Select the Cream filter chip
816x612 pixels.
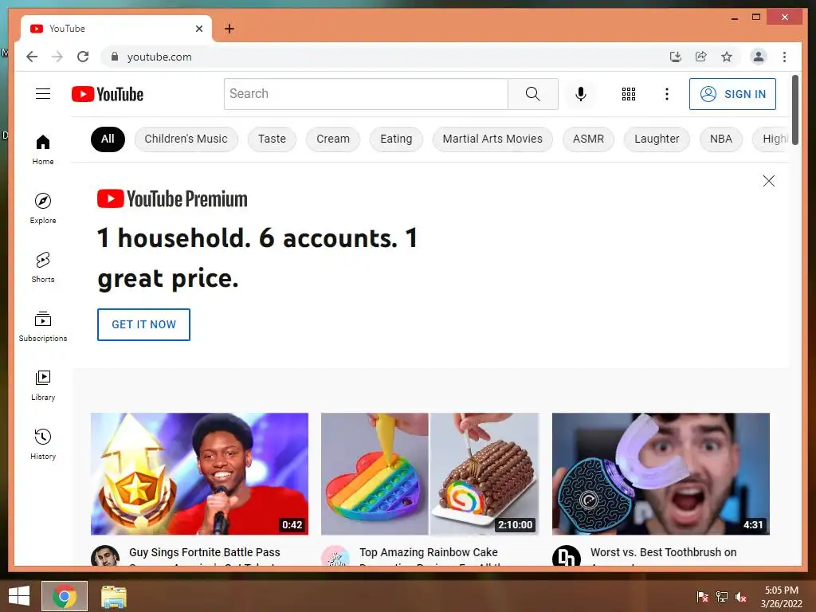333,139
